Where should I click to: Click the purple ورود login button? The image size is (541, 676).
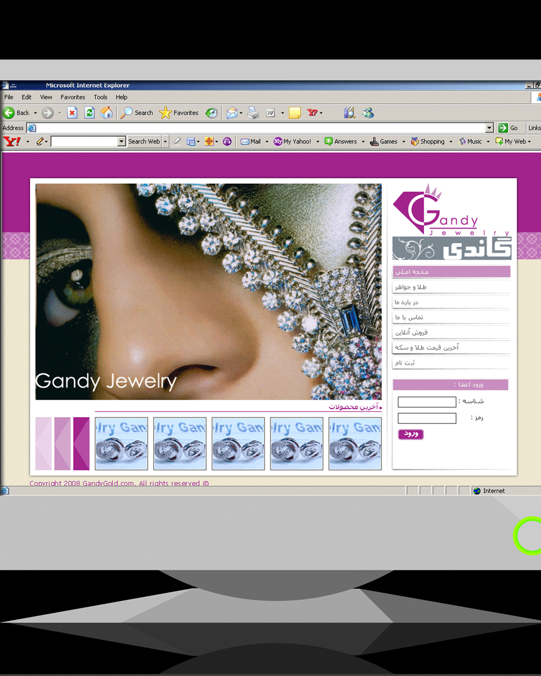(x=411, y=434)
